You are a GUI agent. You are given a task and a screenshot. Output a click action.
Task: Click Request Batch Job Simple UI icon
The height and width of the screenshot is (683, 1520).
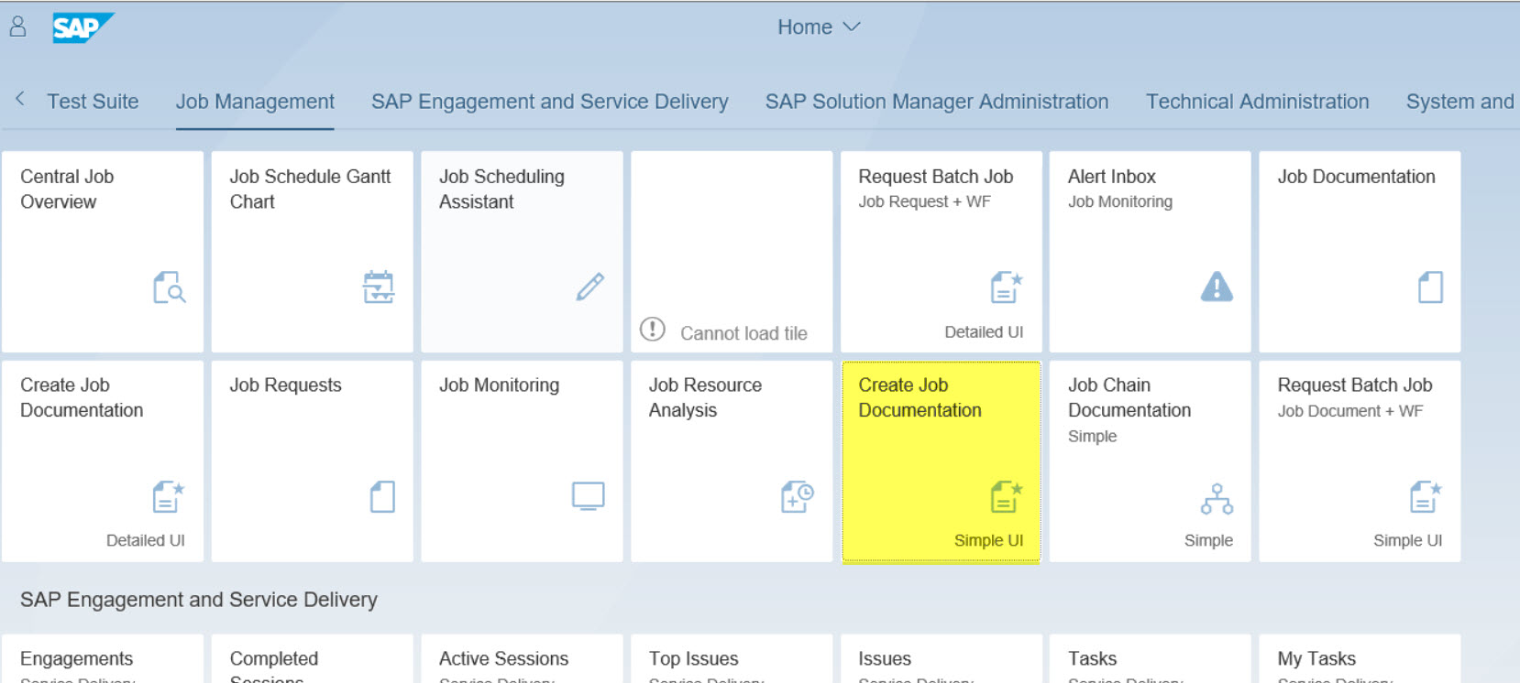1426,497
